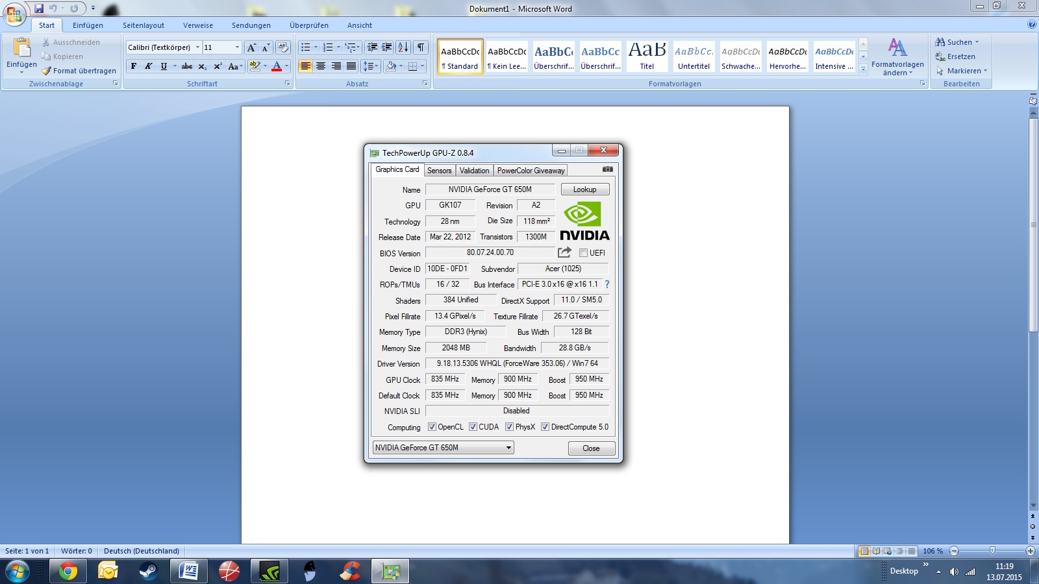Increase font size with grow font icon
Image resolution: width=1039 pixels, height=584 pixels.
[x=251, y=47]
